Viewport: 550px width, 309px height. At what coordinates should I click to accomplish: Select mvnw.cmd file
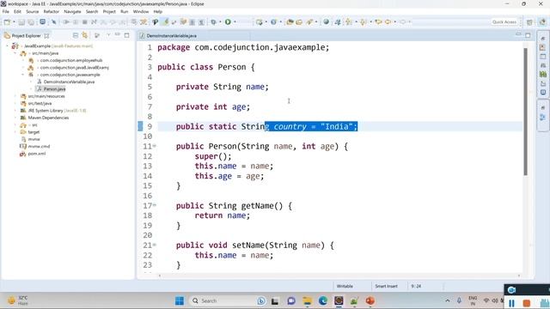[x=39, y=147]
